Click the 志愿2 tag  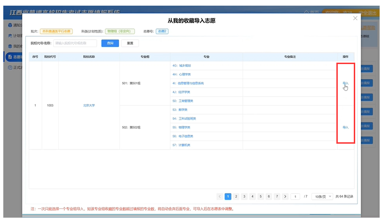click(x=162, y=31)
